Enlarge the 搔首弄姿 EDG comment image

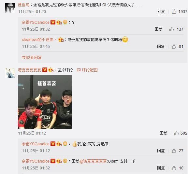tap(45, 102)
